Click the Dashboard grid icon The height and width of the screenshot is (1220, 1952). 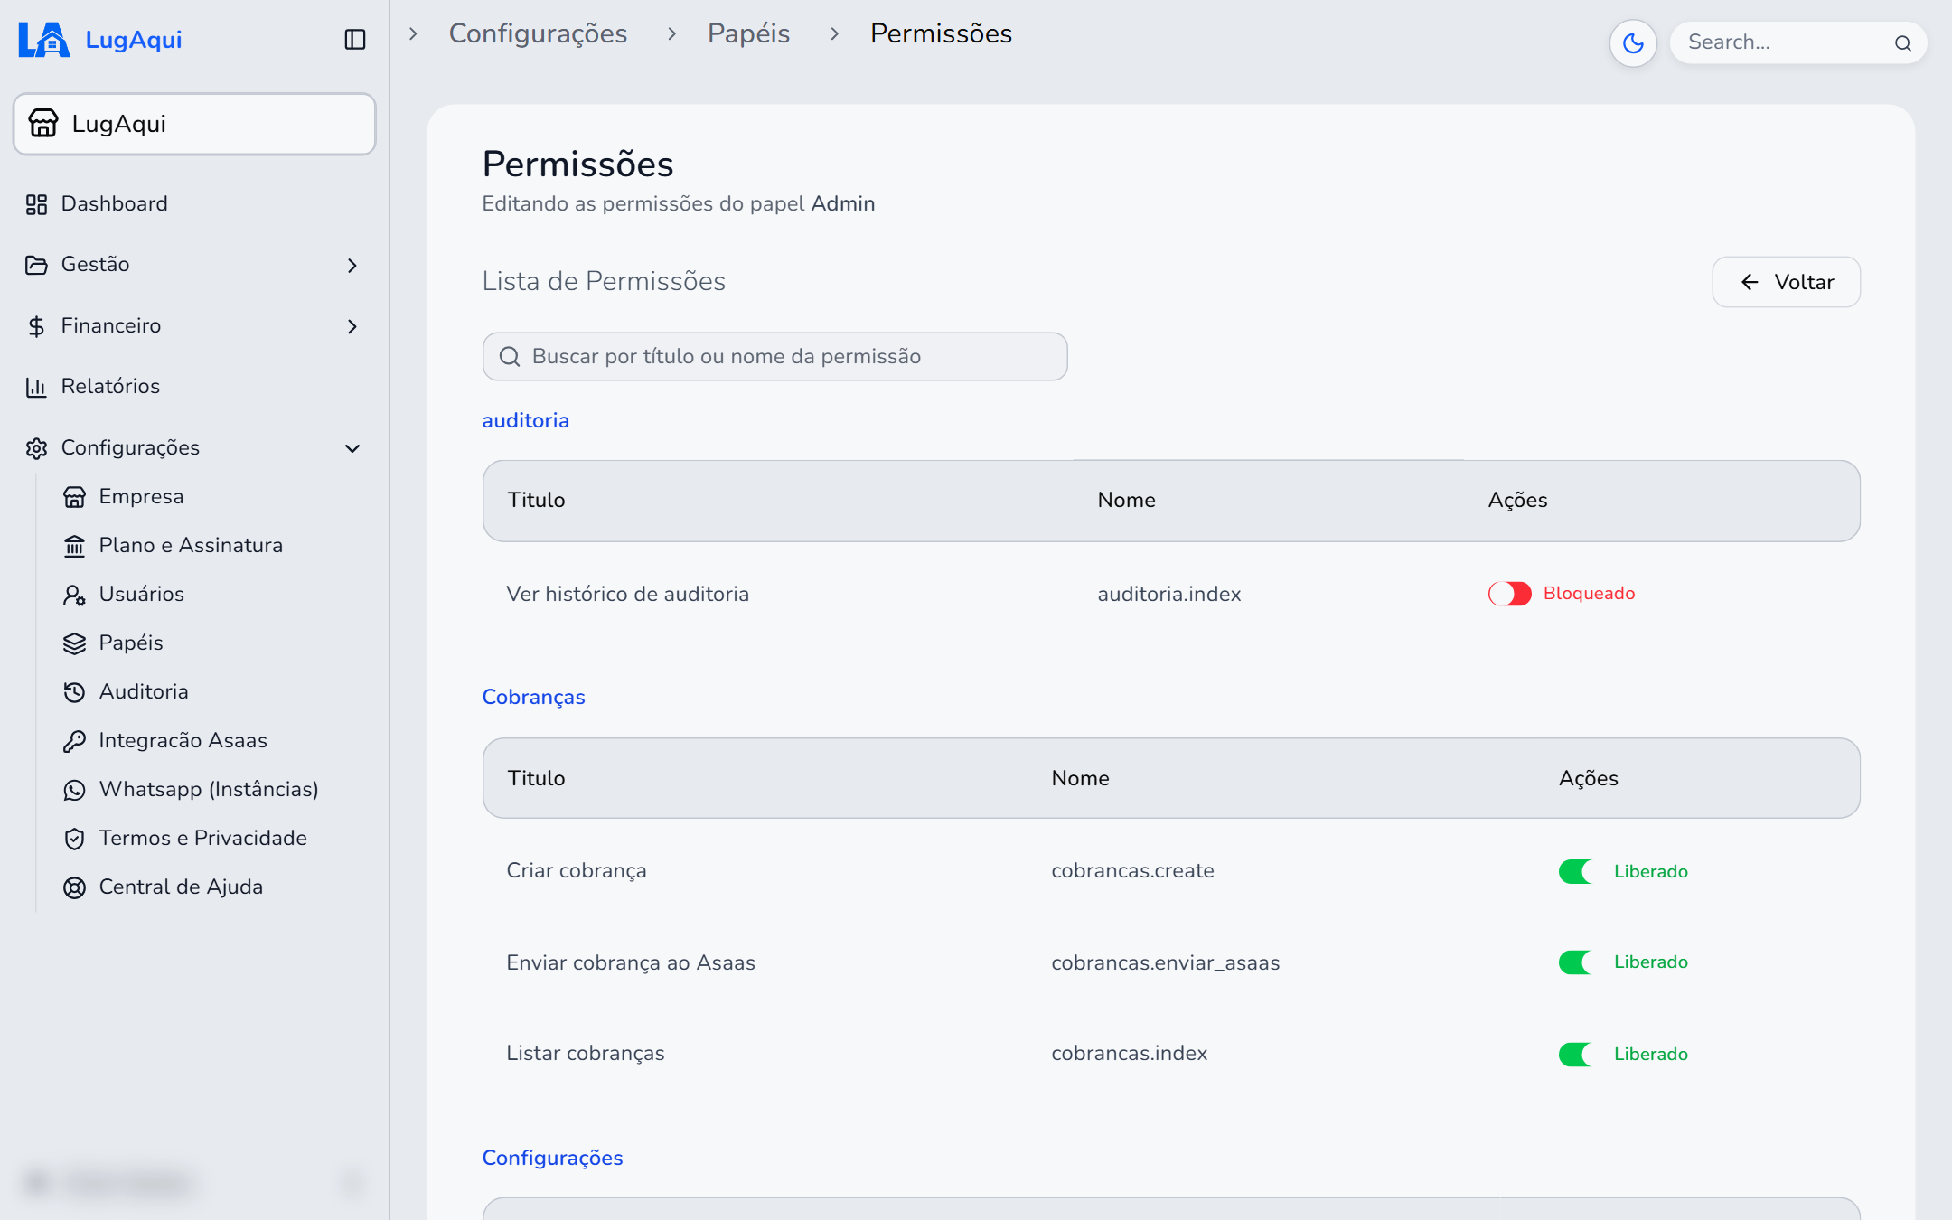pyautogui.click(x=36, y=204)
